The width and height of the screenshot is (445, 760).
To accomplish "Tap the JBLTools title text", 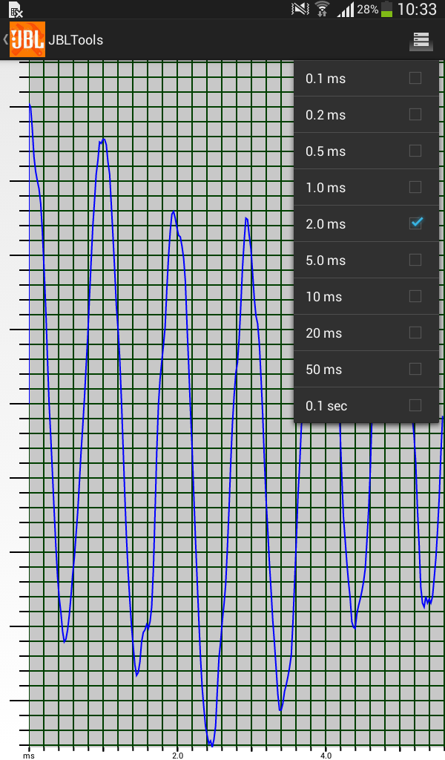I will tap(76, 40).
